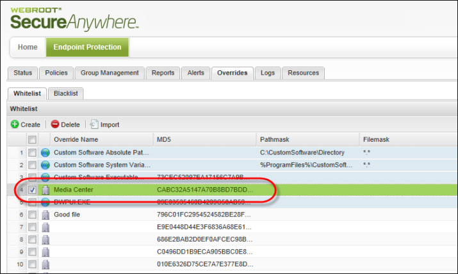Click MD5 value C0496DD1B9ECA905BBC0E8...
This screenshot has width=458, height=274.
(205, 252)
